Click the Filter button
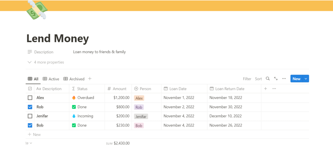The width and height of the screenshot is (333, 148). tap(247, 79)
